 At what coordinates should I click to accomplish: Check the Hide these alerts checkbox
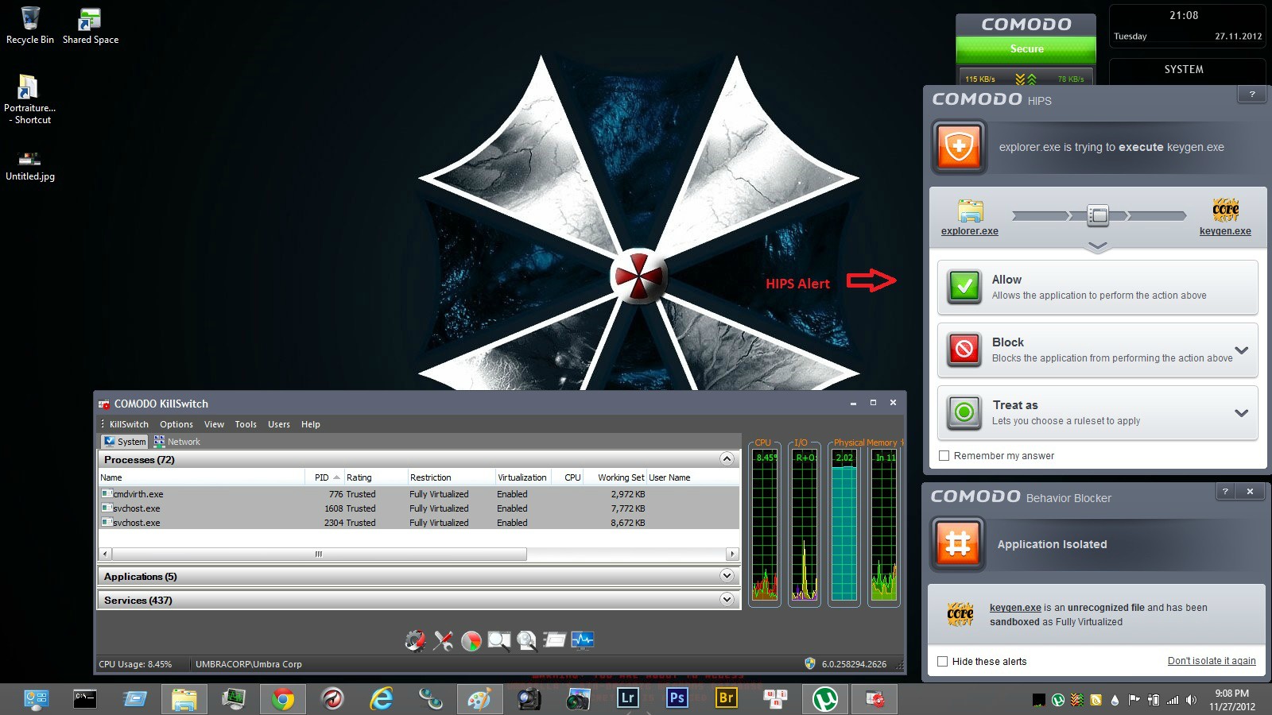coord(942,661)
